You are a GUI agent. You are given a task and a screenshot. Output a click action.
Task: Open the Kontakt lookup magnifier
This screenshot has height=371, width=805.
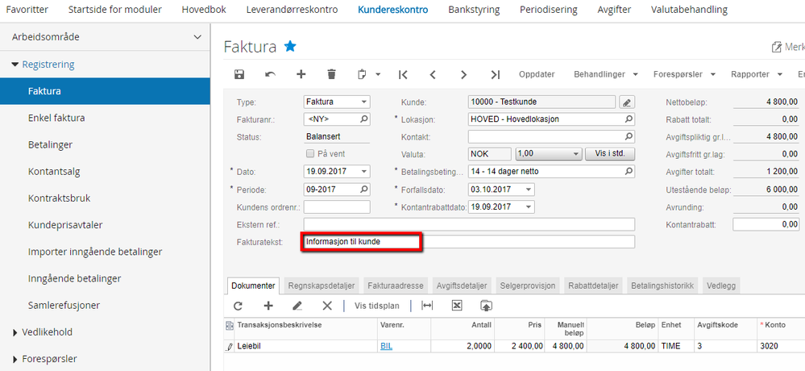pos(629,136)
